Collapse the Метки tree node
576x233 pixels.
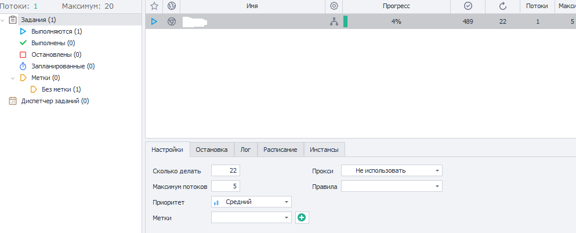click(13, 78)
